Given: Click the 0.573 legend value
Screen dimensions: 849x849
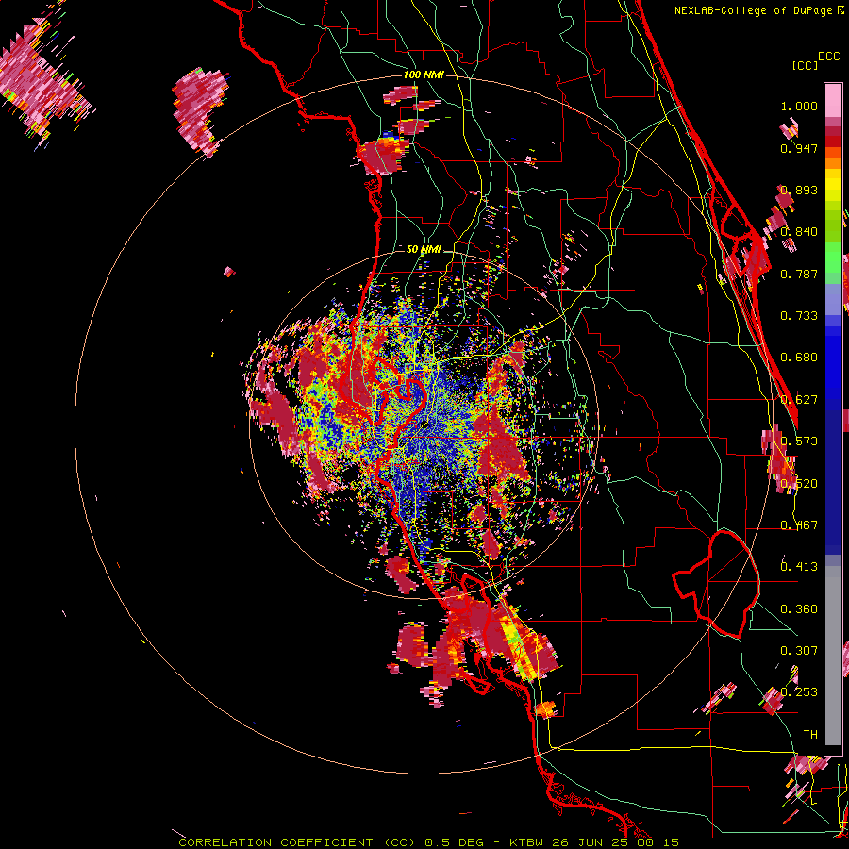Looking at the screenshot, I should click(x=799, y=441).
